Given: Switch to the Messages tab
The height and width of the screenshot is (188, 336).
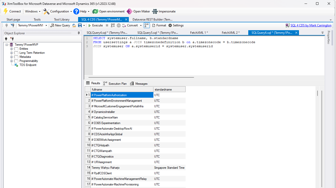Looking at the screenshot, I should point(139,83).
